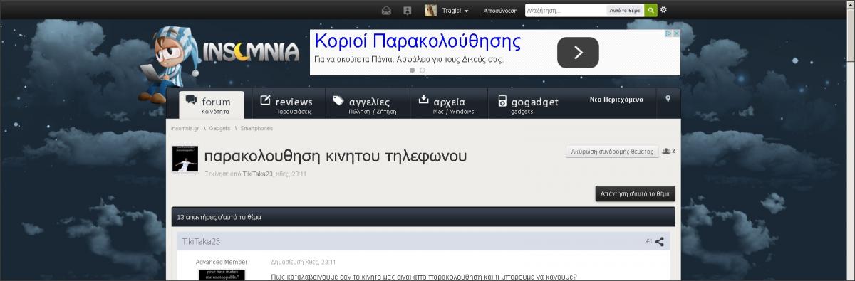855x281 pixels.
Task: Open the gogadget tab
Action: coord(528,104)
